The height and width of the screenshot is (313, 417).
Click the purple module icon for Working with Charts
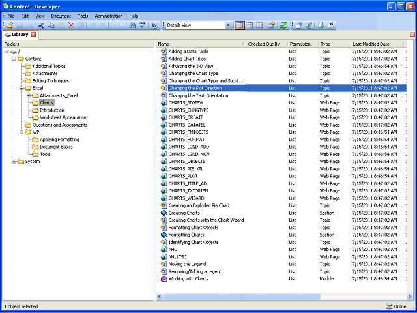(x=164, y=279)
